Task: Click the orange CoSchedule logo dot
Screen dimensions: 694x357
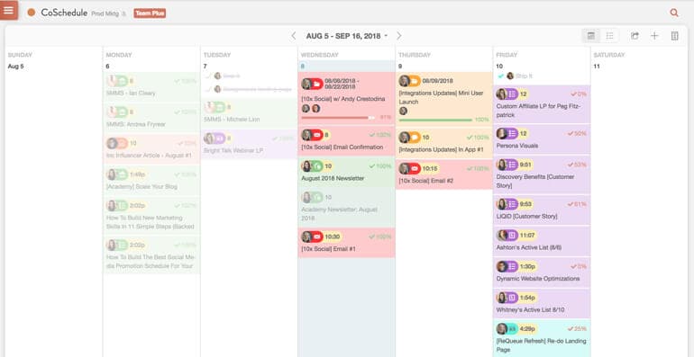Action: [x=31, y=13]
